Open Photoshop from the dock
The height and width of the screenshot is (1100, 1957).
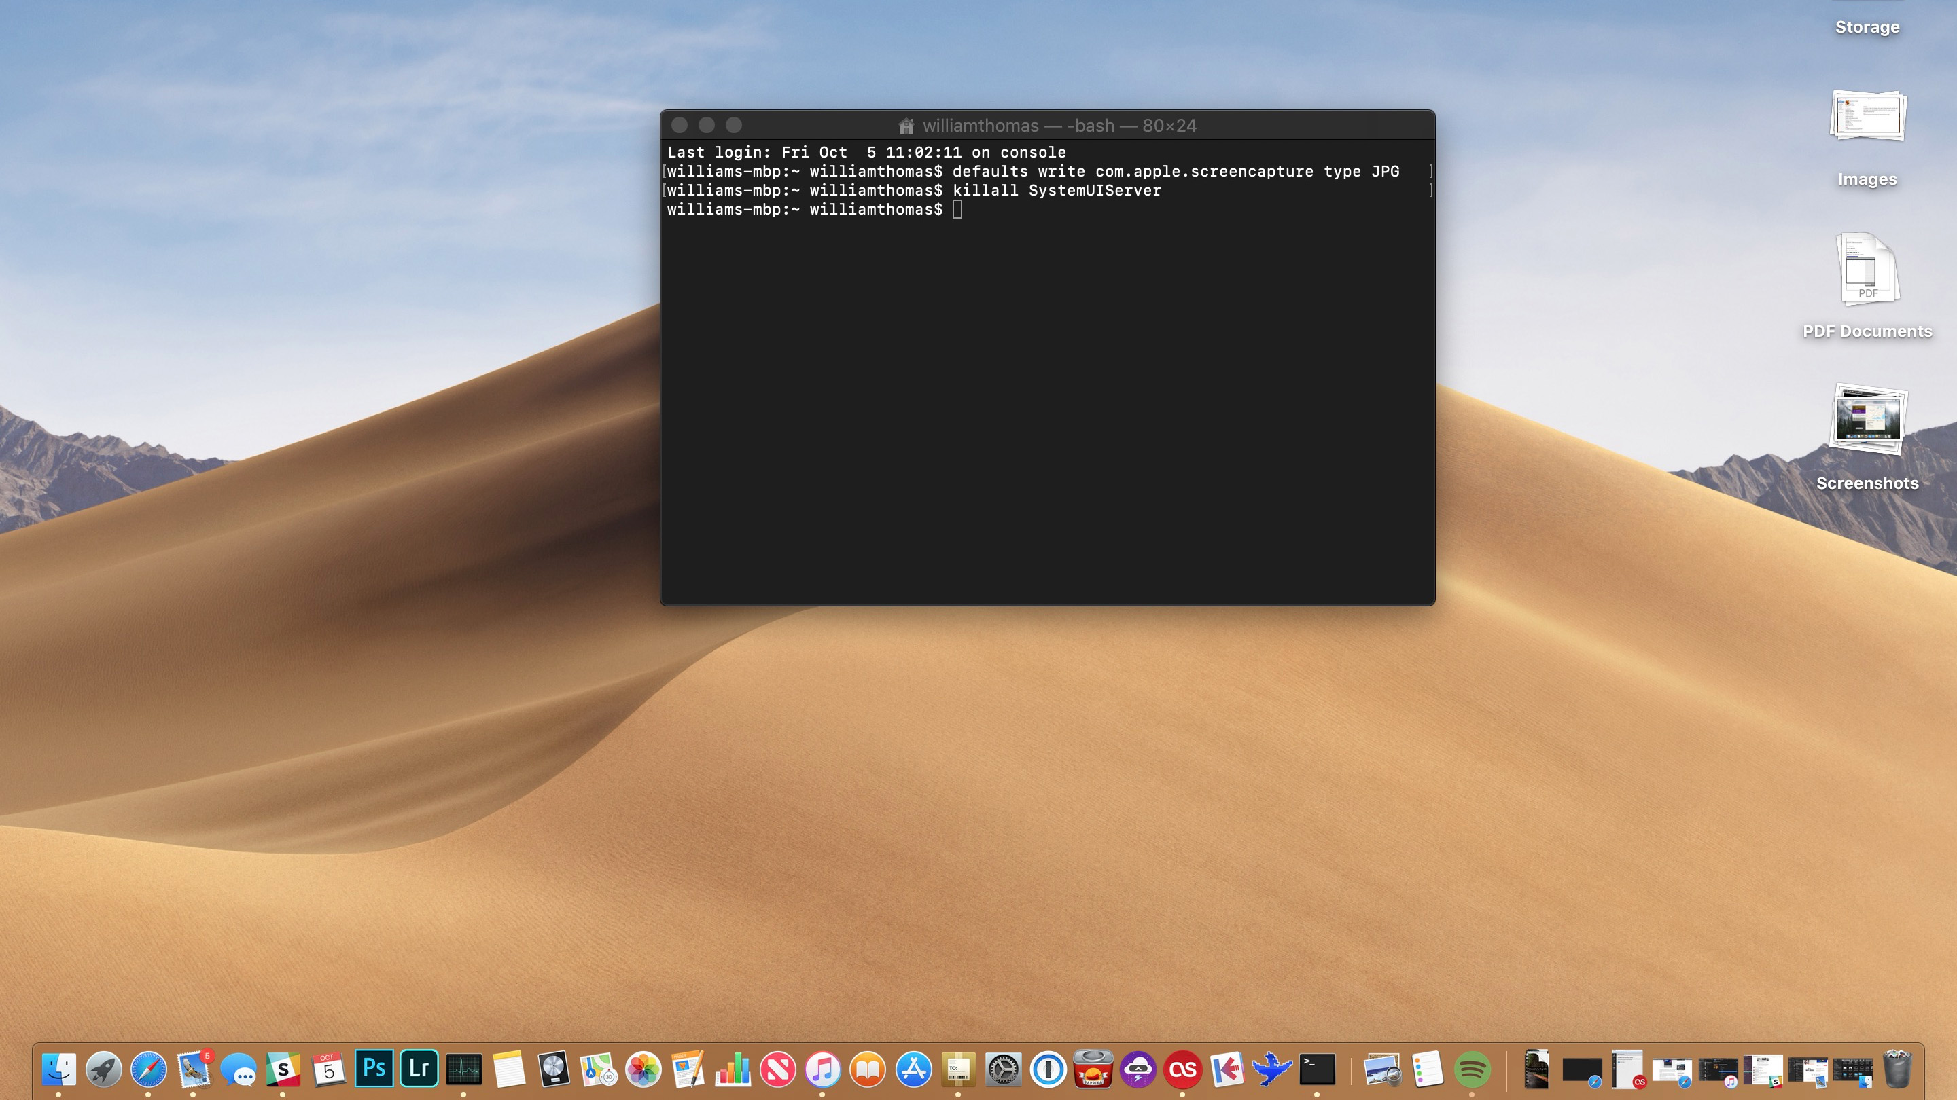click(374, 1069)
